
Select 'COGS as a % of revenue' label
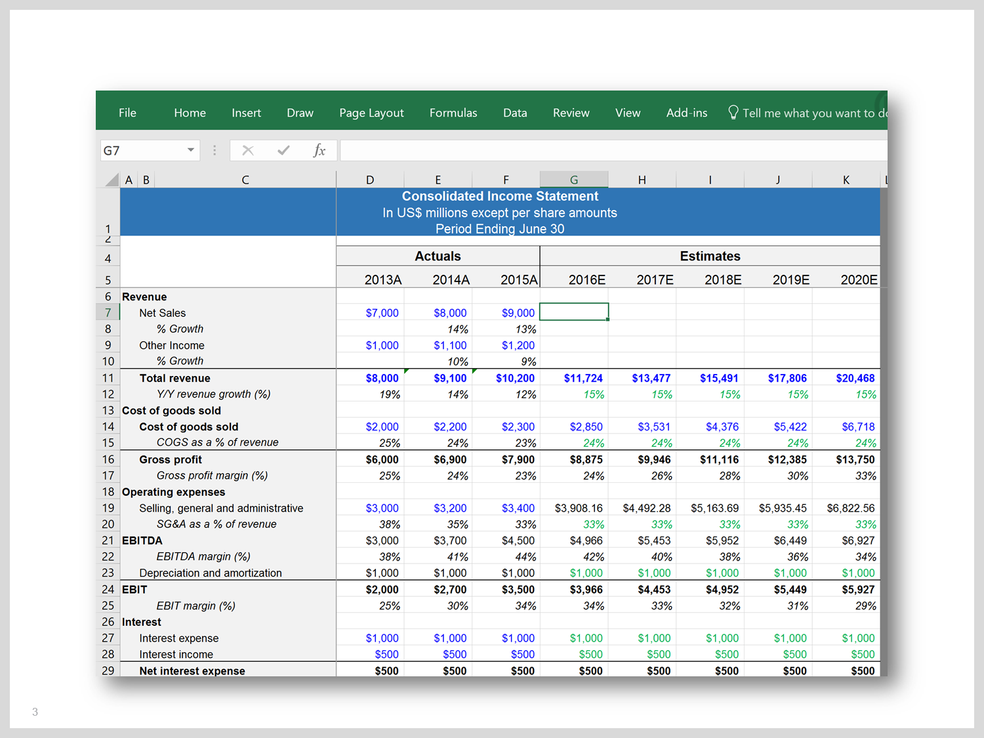point(217,442)
